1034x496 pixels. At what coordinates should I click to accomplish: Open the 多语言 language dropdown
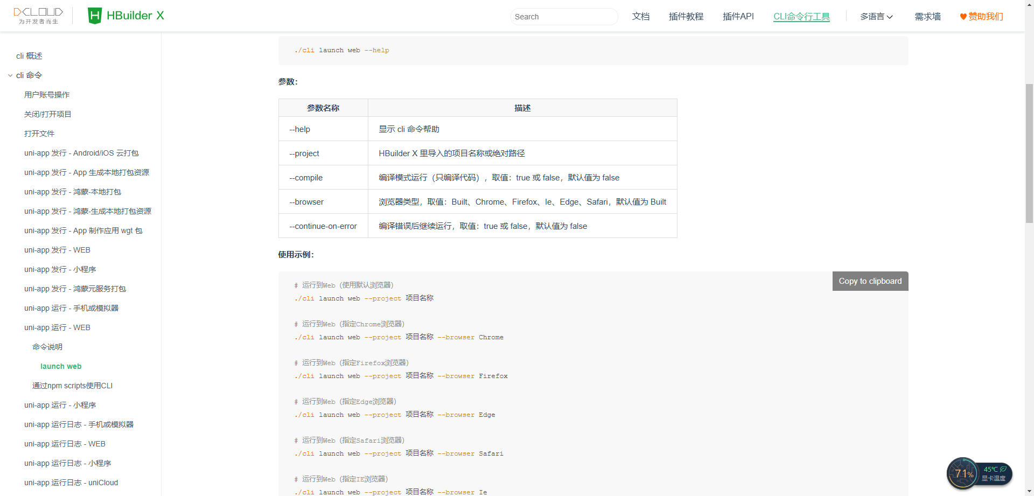pos(876,17)
